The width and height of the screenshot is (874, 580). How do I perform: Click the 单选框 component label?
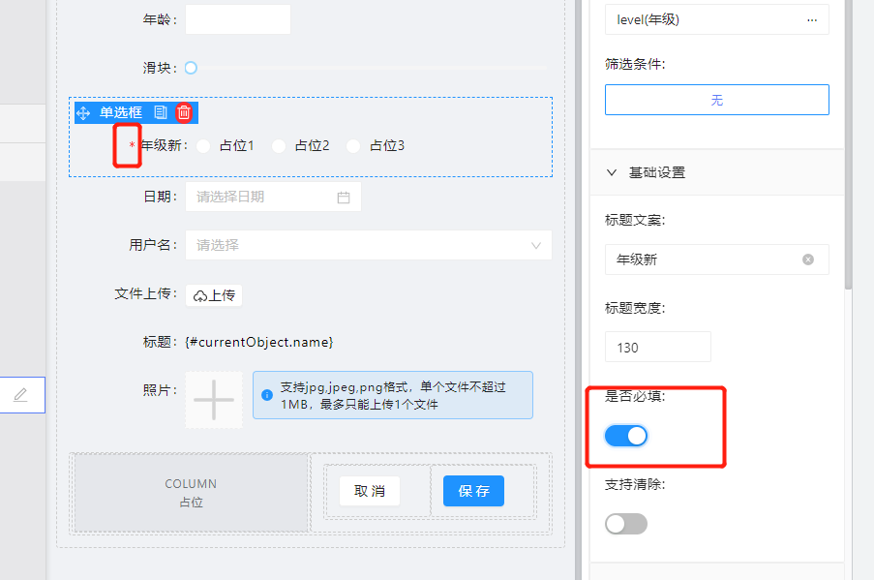click(x=120, y=112)
